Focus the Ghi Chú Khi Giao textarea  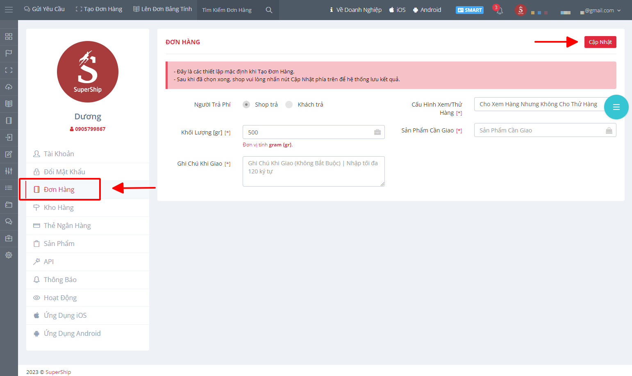[x=314, y=171]
